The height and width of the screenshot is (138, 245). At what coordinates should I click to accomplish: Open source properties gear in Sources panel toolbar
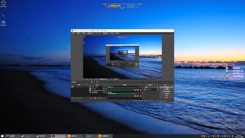coord(96,98)
